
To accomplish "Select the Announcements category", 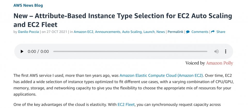I will (x=107, y=32).
